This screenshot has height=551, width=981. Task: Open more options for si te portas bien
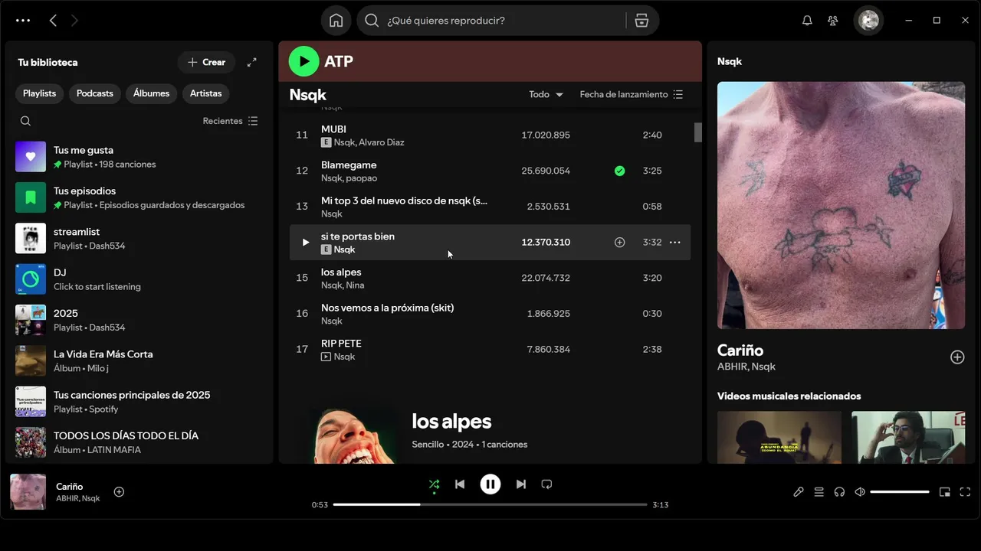674,243
